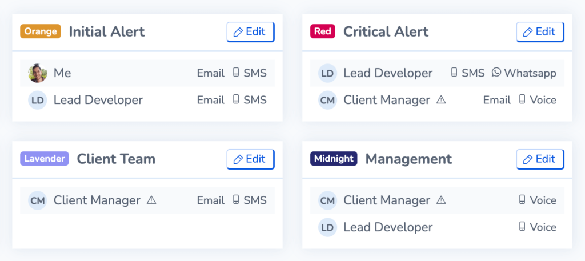Open Edit for Client Team

250,159
